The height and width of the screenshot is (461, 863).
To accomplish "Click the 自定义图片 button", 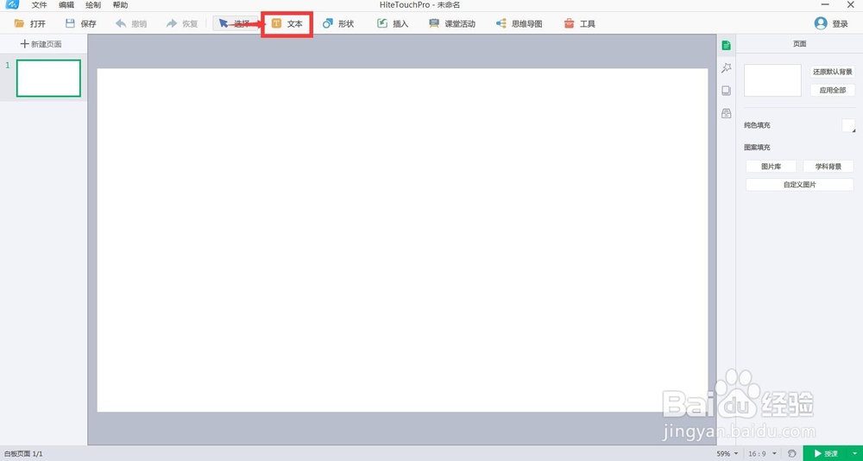I will click(800, 185).
